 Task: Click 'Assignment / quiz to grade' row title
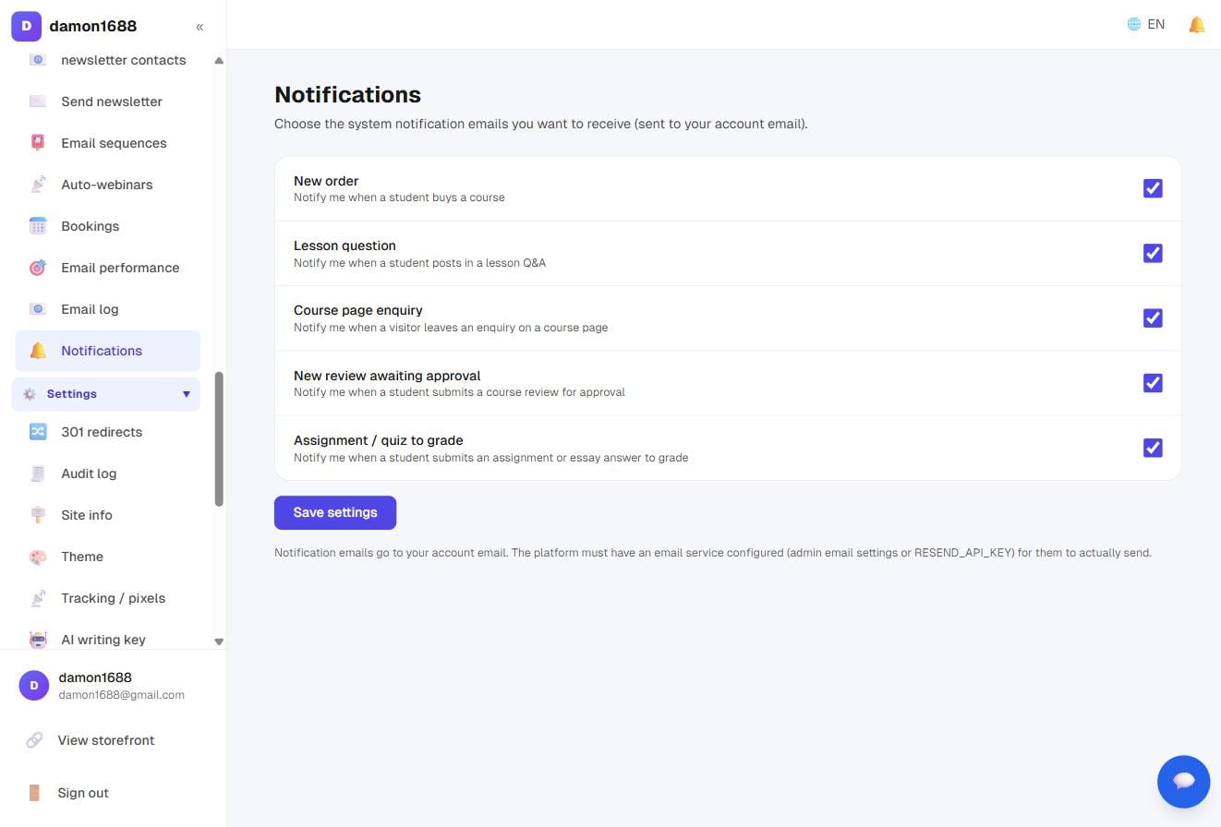(379, 440)
